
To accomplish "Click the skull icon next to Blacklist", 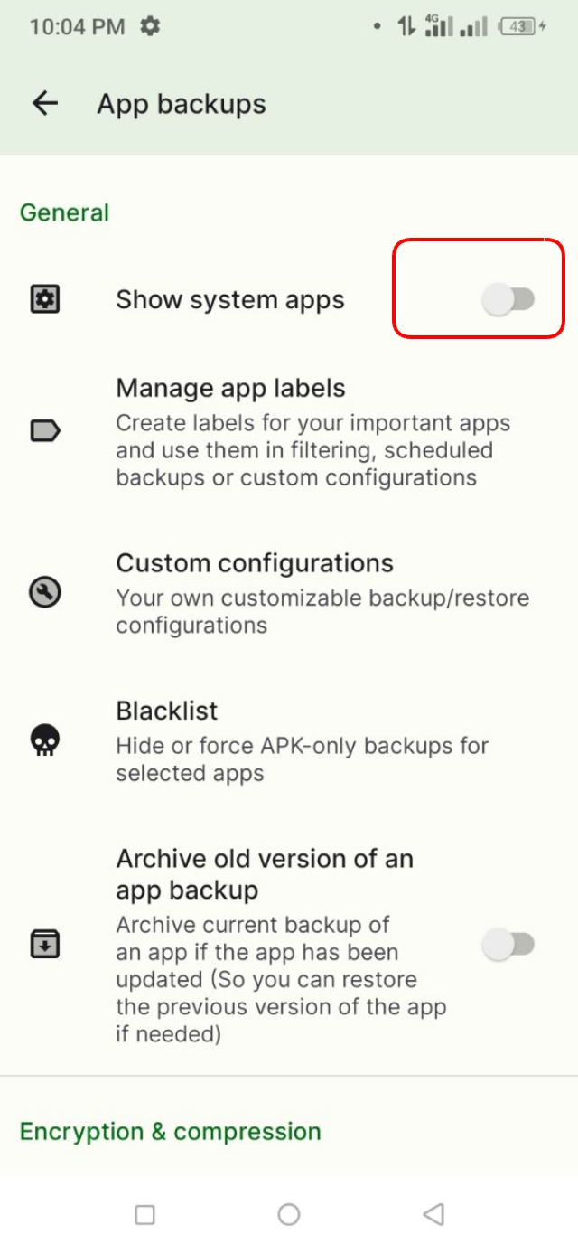I will point(43,741).
